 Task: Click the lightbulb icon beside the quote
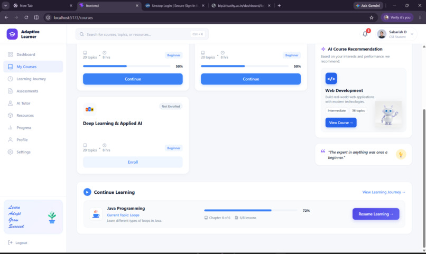pos(401,154)
